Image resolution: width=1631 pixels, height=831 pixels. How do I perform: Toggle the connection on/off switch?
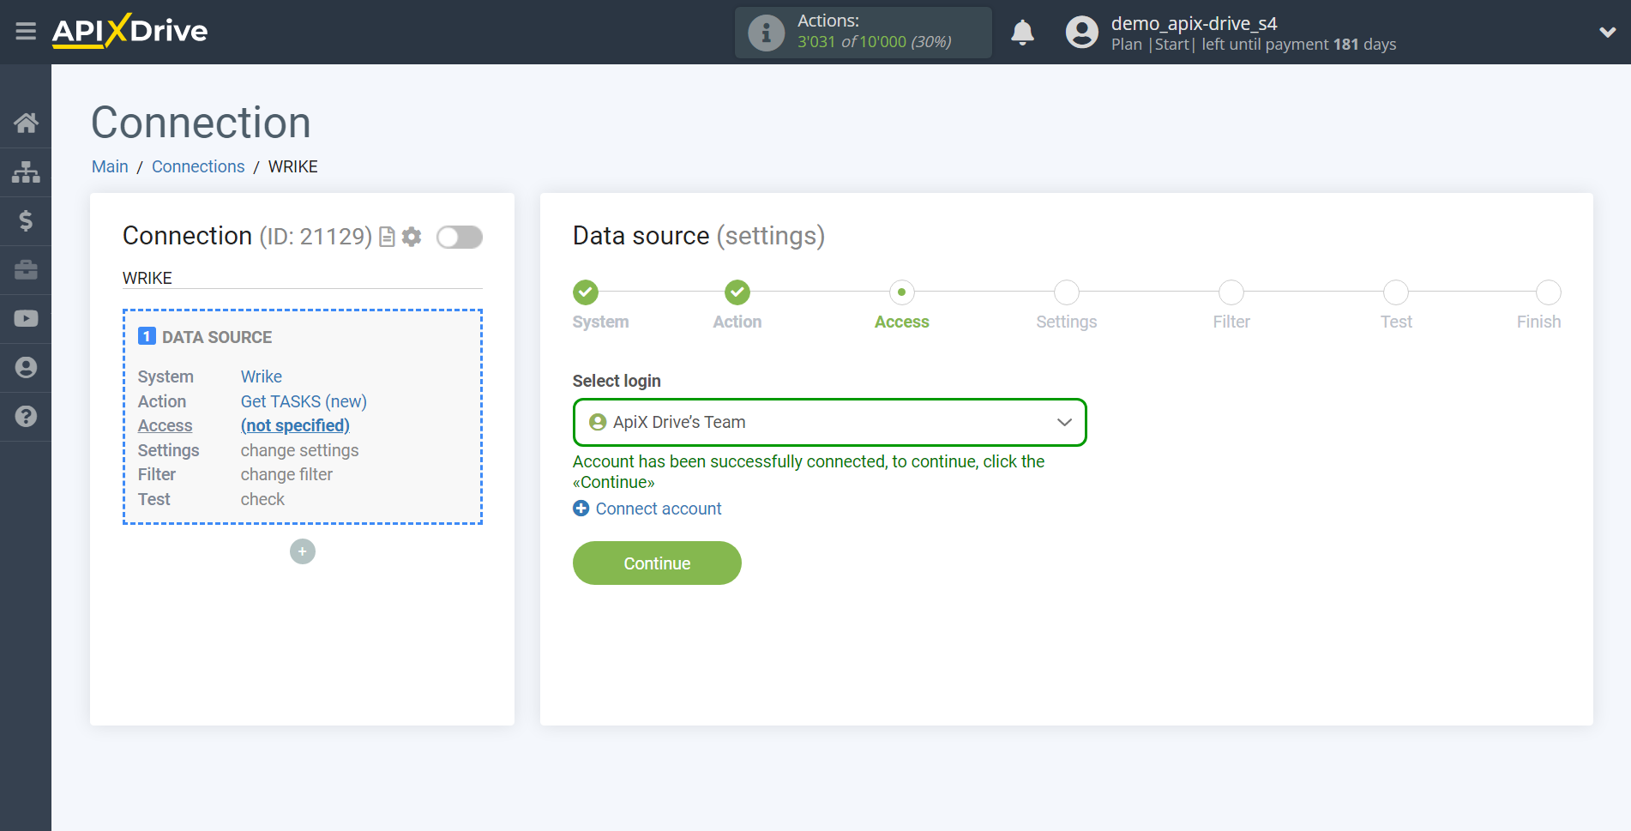point(459,237)
